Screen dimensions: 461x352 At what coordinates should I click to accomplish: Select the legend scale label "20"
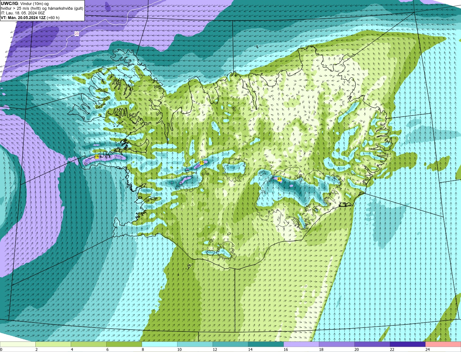[357, 349]
